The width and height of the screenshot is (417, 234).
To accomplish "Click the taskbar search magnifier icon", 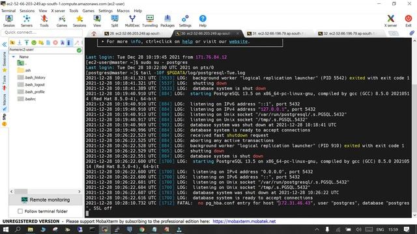I will pyautogui.click(x=18, y=229).
